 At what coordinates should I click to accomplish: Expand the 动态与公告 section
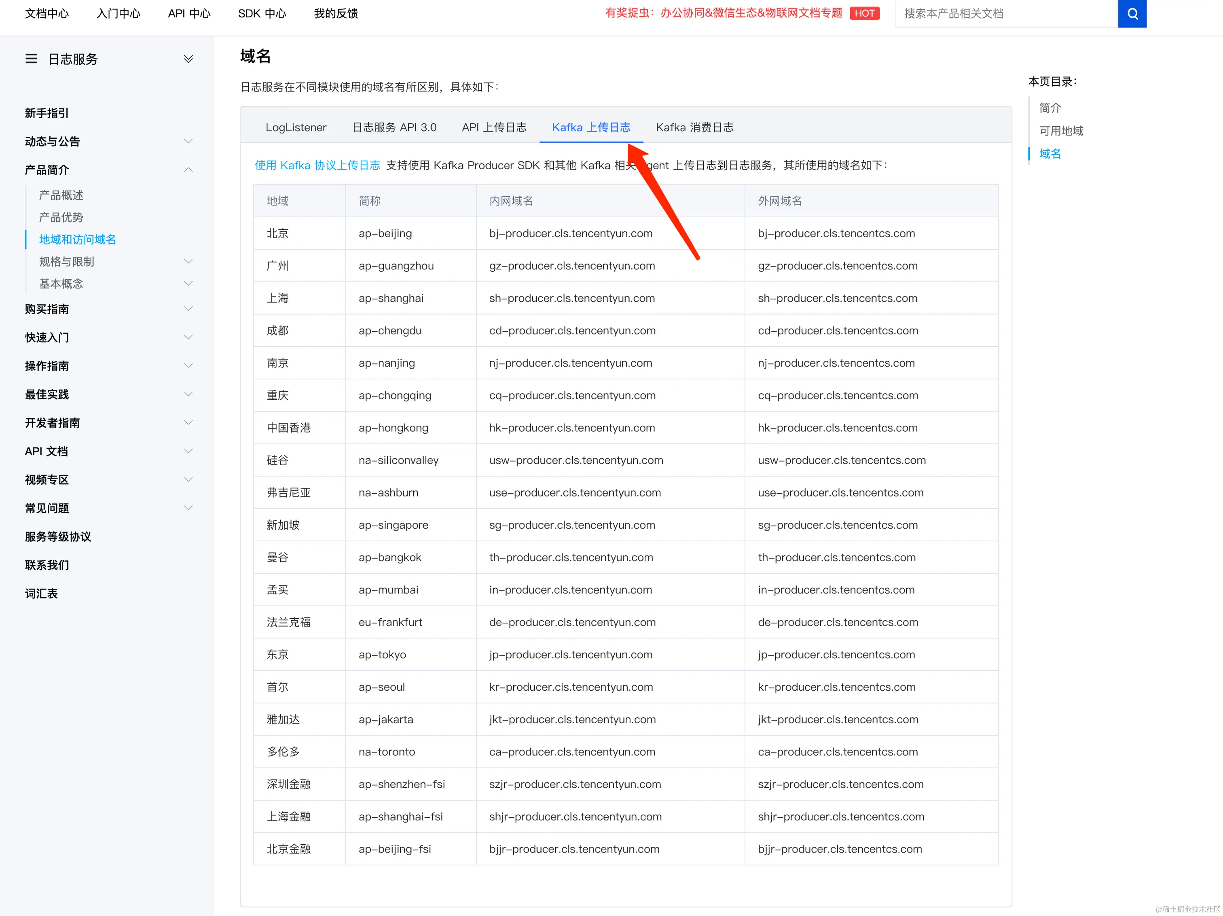pyautogui.click(x=188, y=141)
